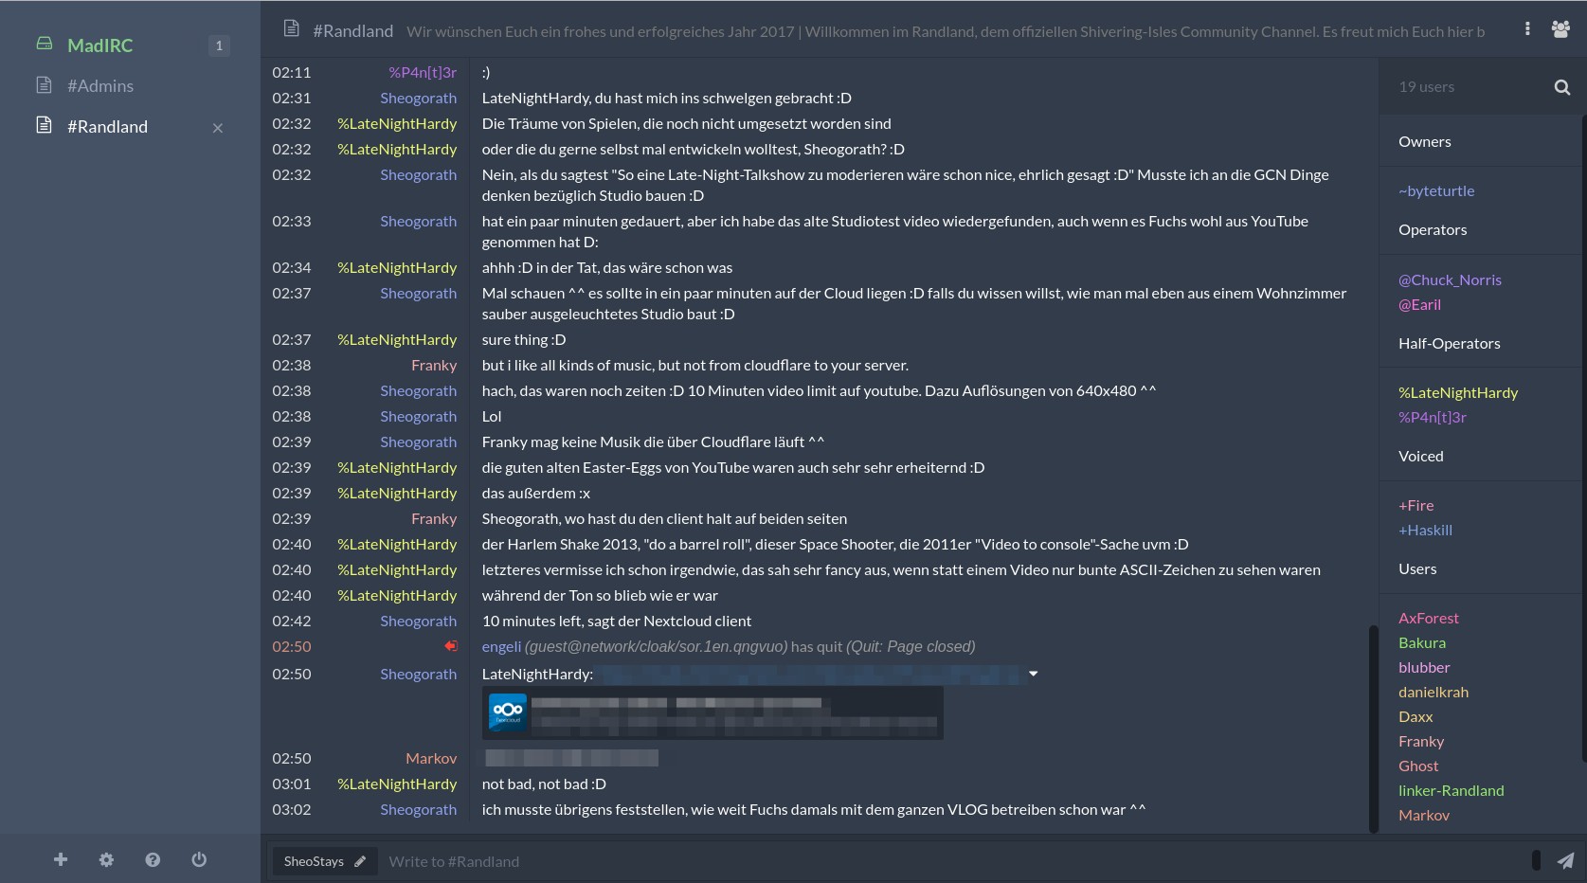The image size is (1587, 883).
Task: Click engeli nickname in quit message
Action: click(501, 646)
